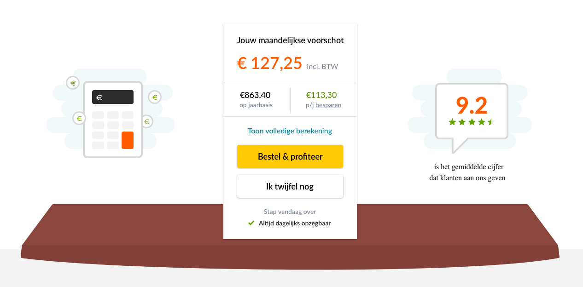The image size is (583, 287).
Task: Click the calculator illustration icon
Action: [x=113, y=120]
